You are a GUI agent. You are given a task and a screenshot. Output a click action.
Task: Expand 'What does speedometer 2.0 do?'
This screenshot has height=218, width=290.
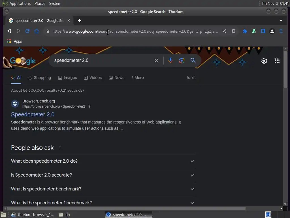tap(103, 161)
